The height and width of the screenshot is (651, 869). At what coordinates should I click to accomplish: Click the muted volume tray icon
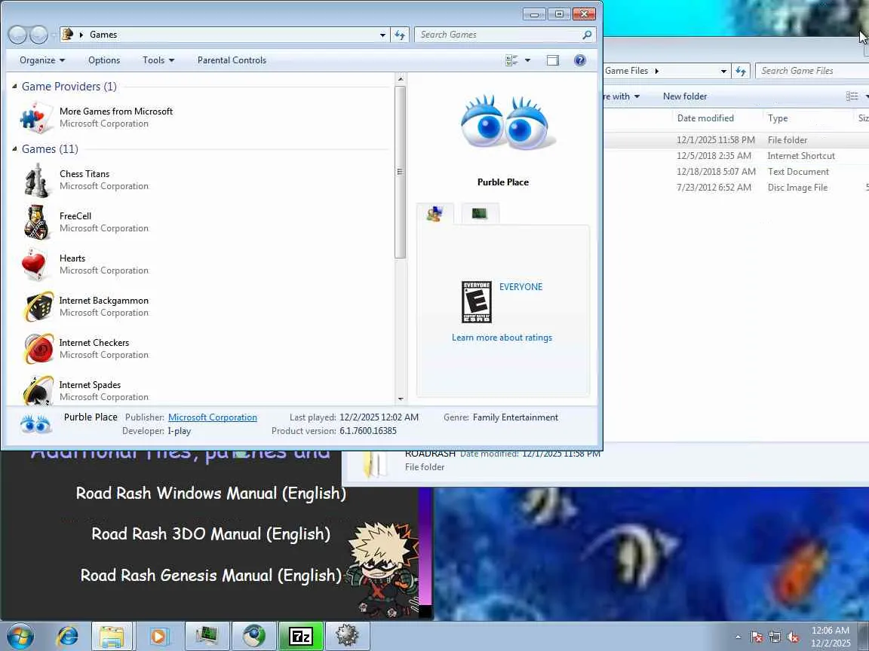(x=793, y=637)
